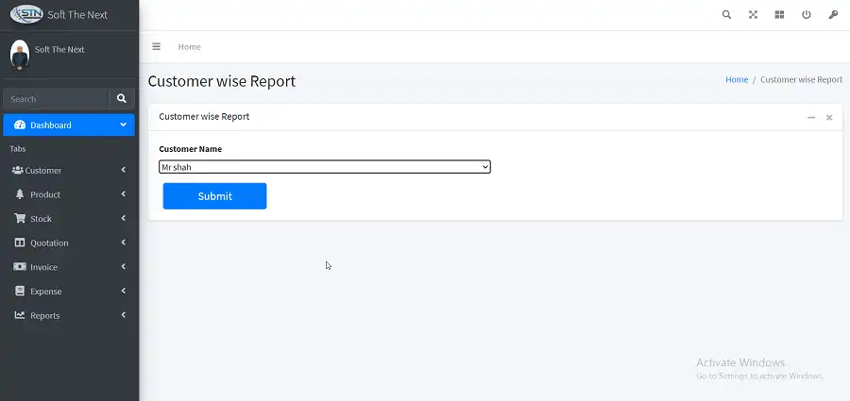Screen dimensions: 850x401
Task: Open the Customer Name dropdown
Action: [x=324, y=167]
